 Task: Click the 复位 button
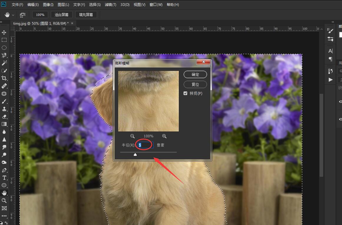[195, 84]
